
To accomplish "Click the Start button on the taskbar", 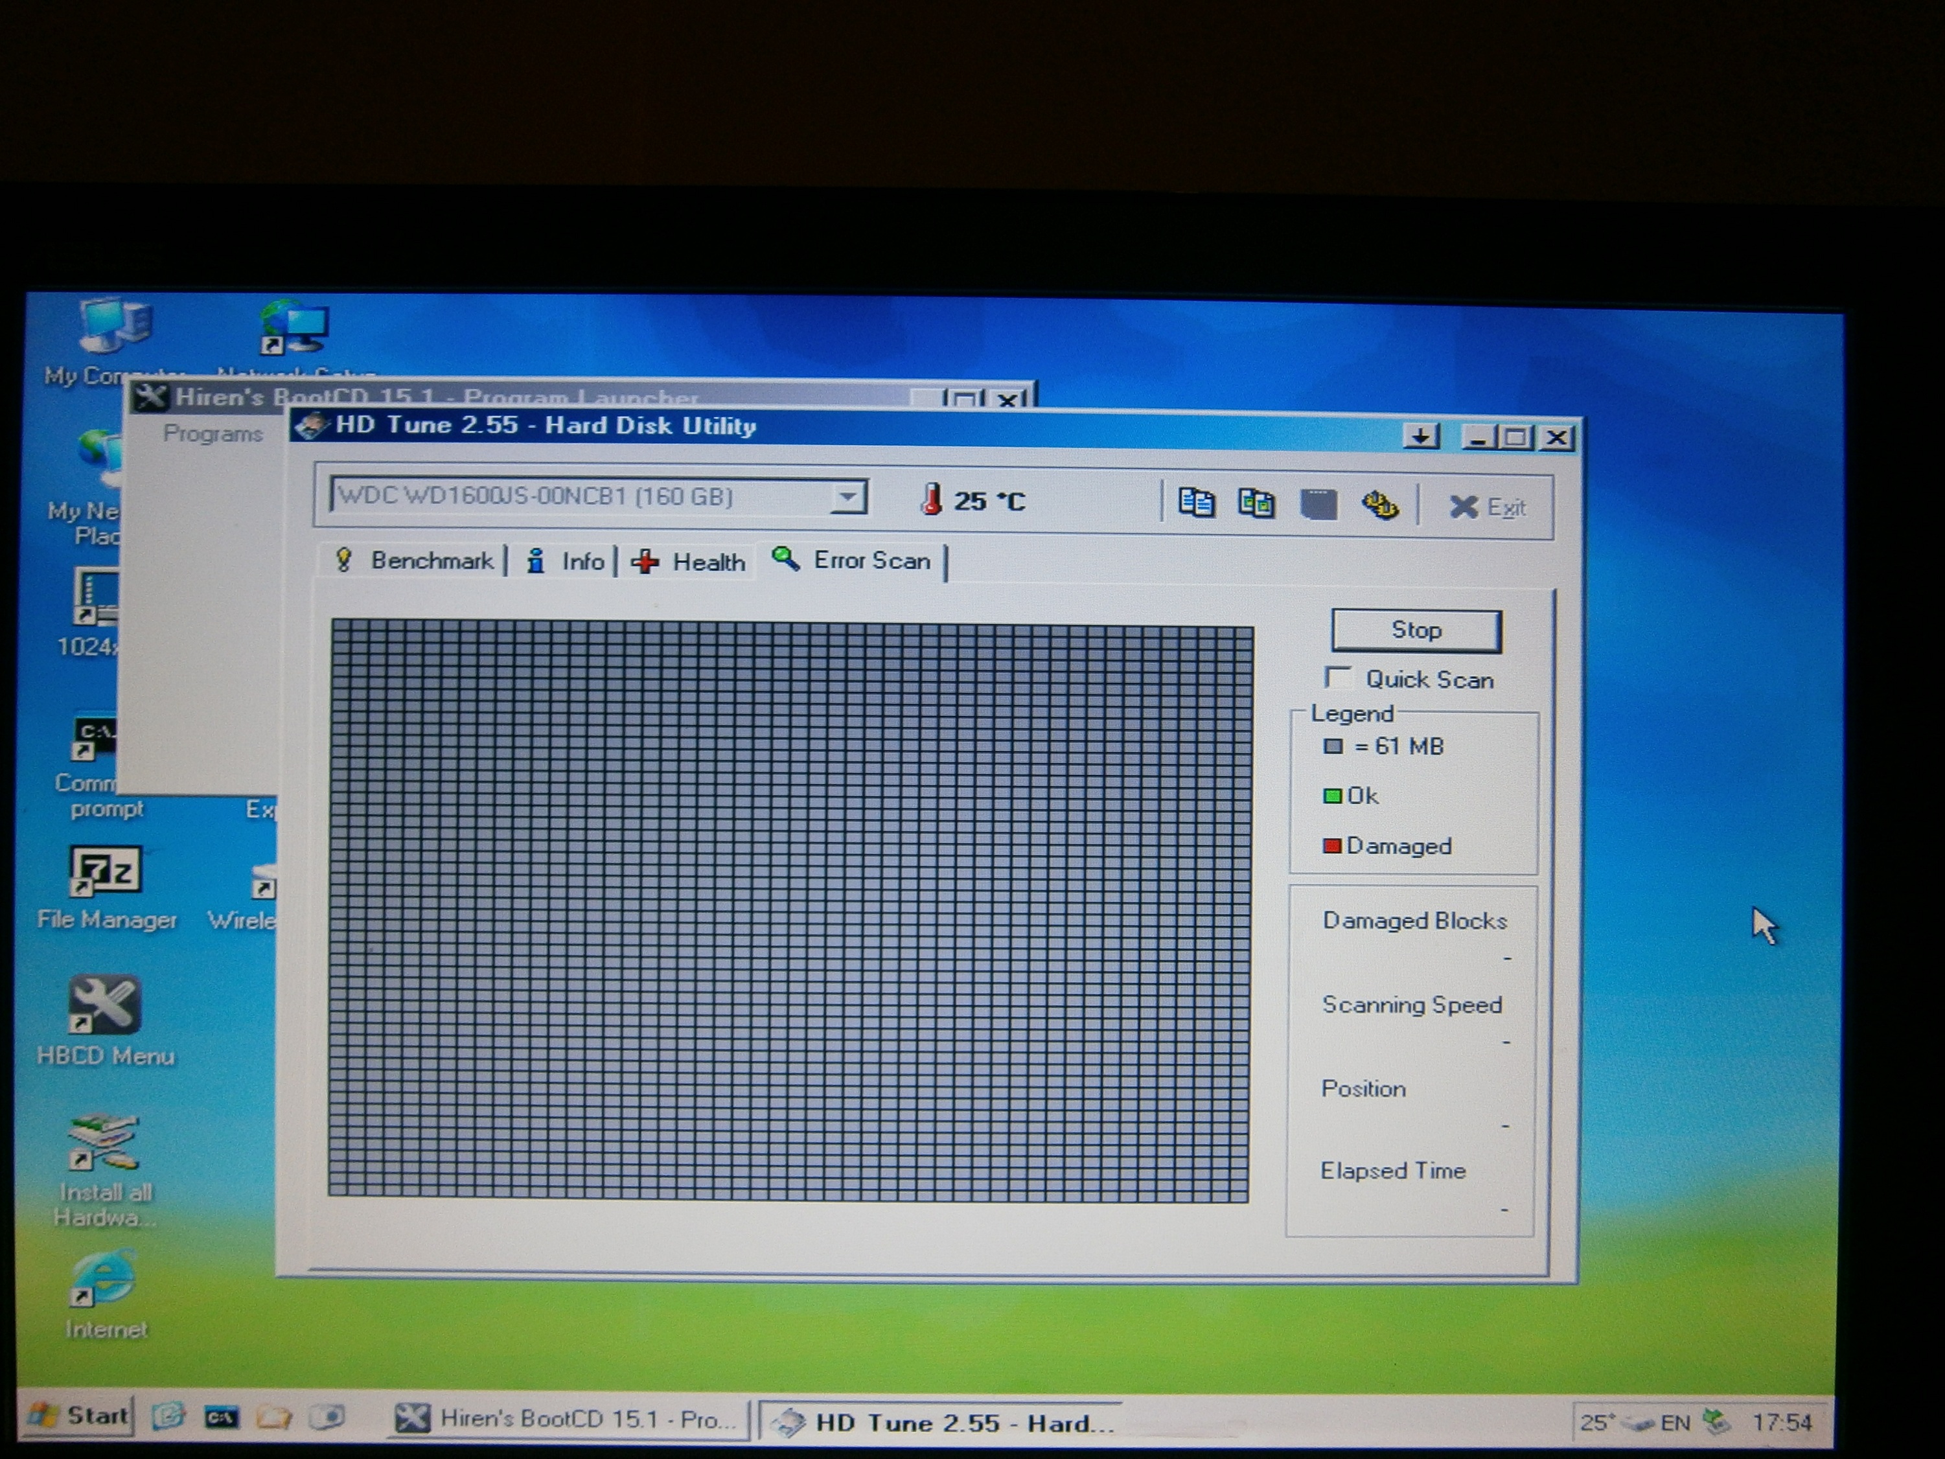I will [x=79, y=1416].
